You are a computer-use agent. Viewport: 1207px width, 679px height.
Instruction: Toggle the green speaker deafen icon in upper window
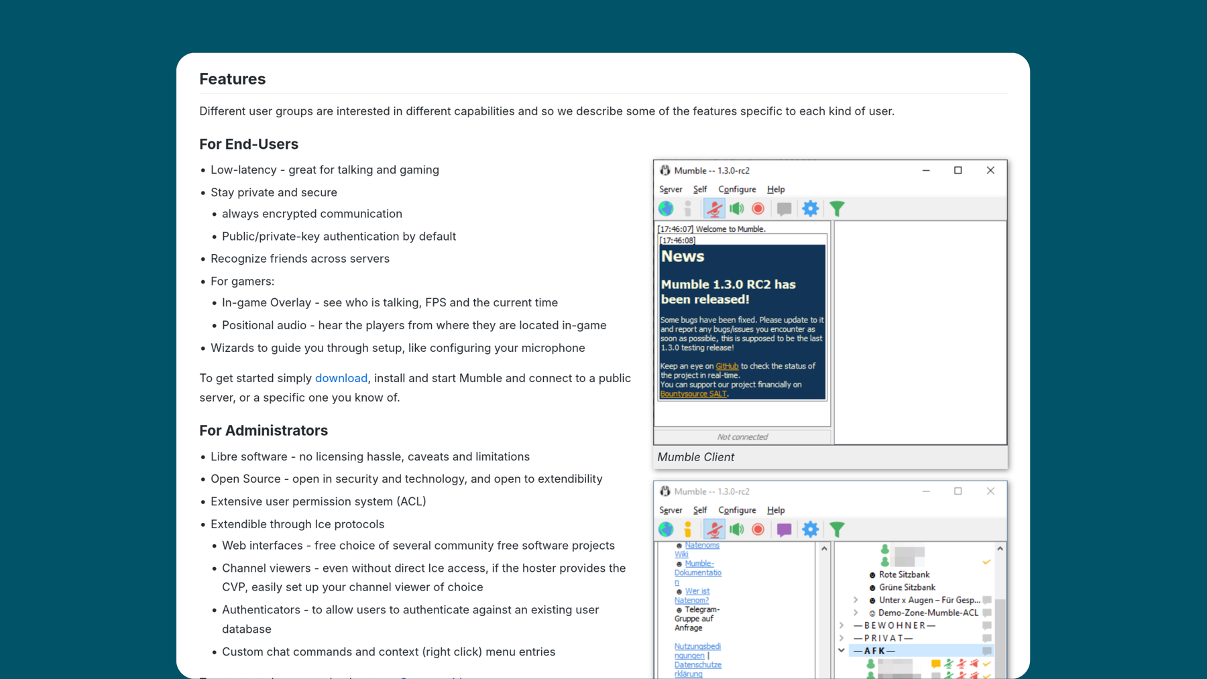737,208
